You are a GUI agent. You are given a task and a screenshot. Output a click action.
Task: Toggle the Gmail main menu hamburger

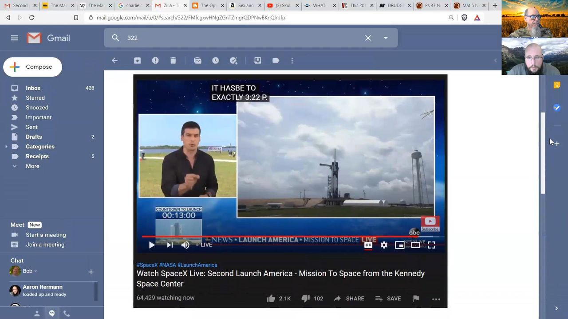click(15, 38)
